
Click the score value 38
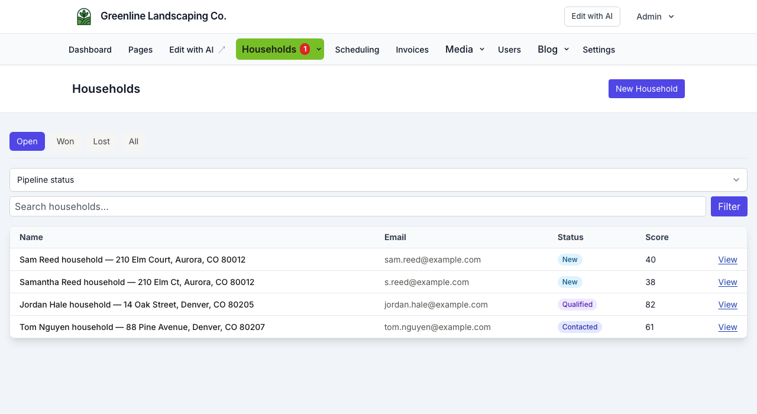click(x=651, y=282)
